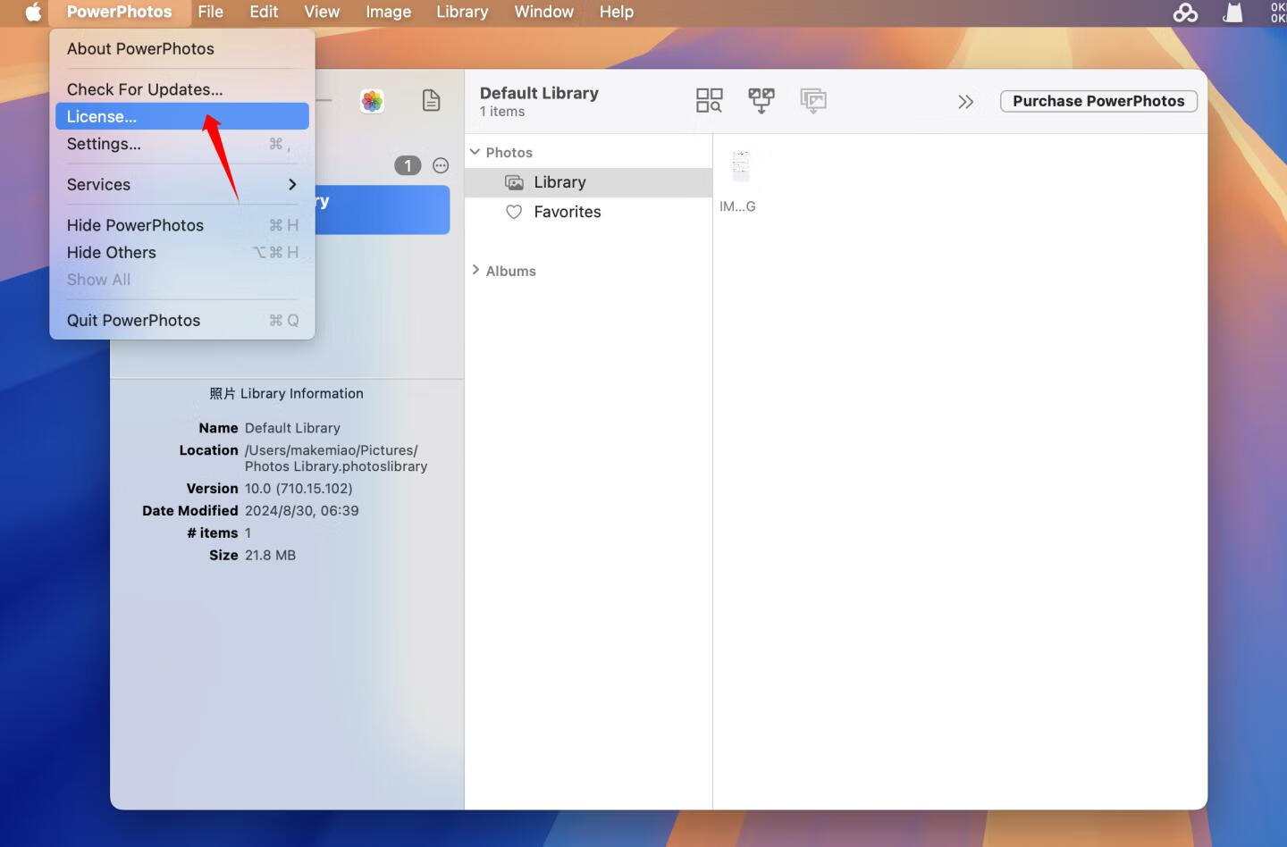Select the License... menu entry
Image resolution: width=1287 pixels, height=847 pixels.
click(x=182, y=116)
